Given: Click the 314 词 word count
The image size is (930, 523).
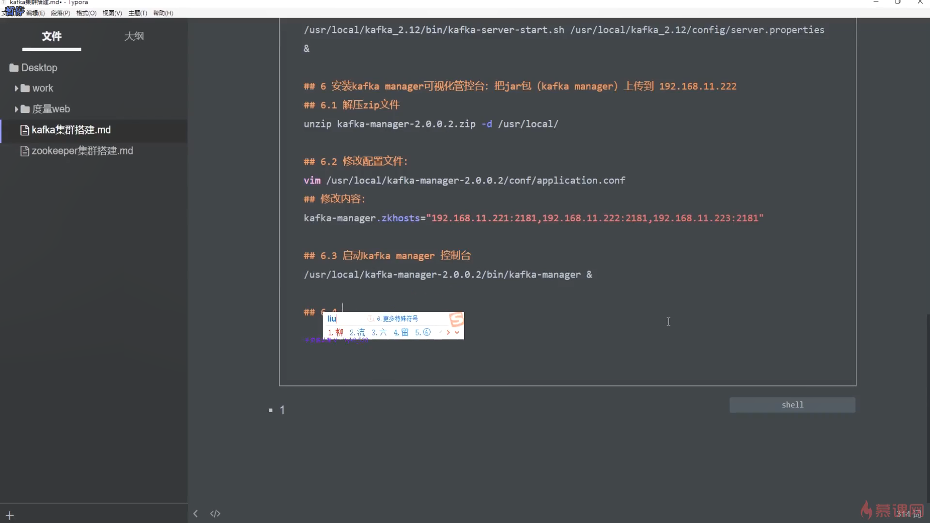Looking at the screenshot, I should [908, 514].
